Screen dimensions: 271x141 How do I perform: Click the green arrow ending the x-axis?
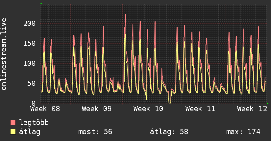(x=267, y=103)
